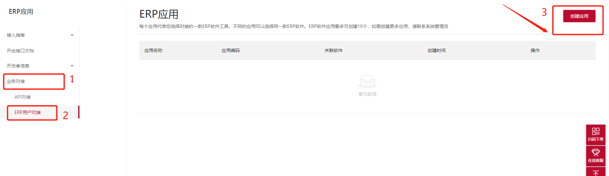Expand the 接入指南 chevron
The width and height of the screenshot is (609, 176).
pos(72,35)
